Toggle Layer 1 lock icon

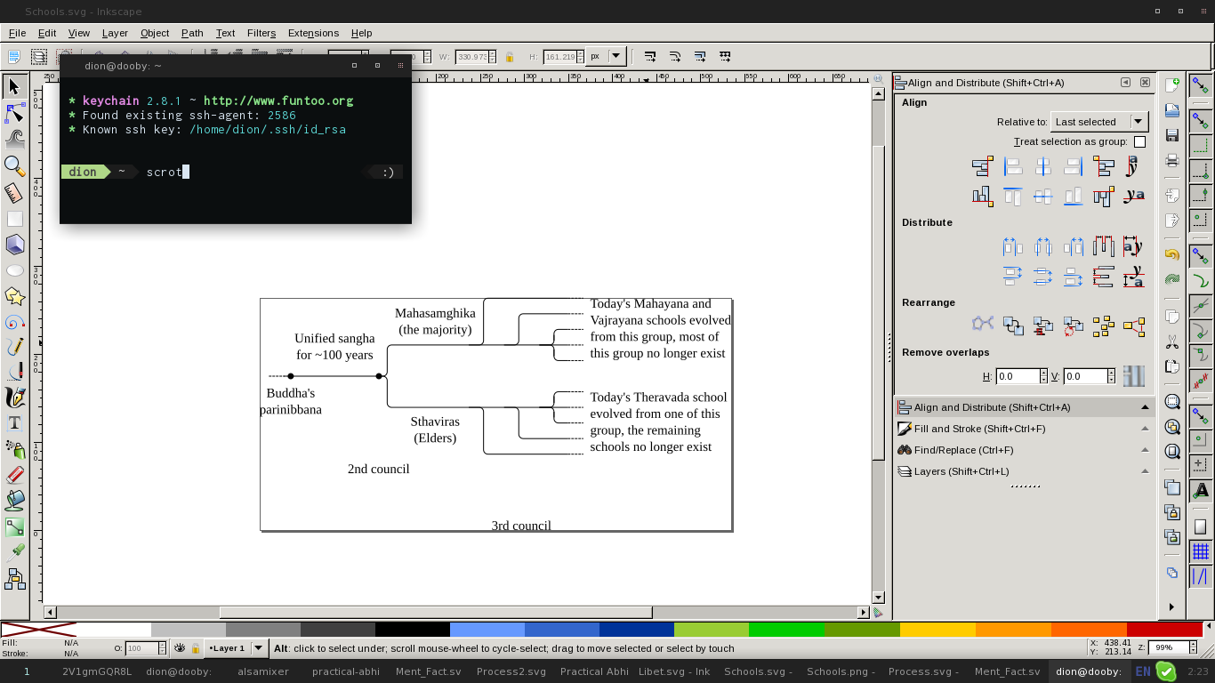click(196, 648)
